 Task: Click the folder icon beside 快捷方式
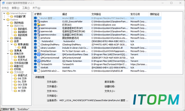click(15, 75)
